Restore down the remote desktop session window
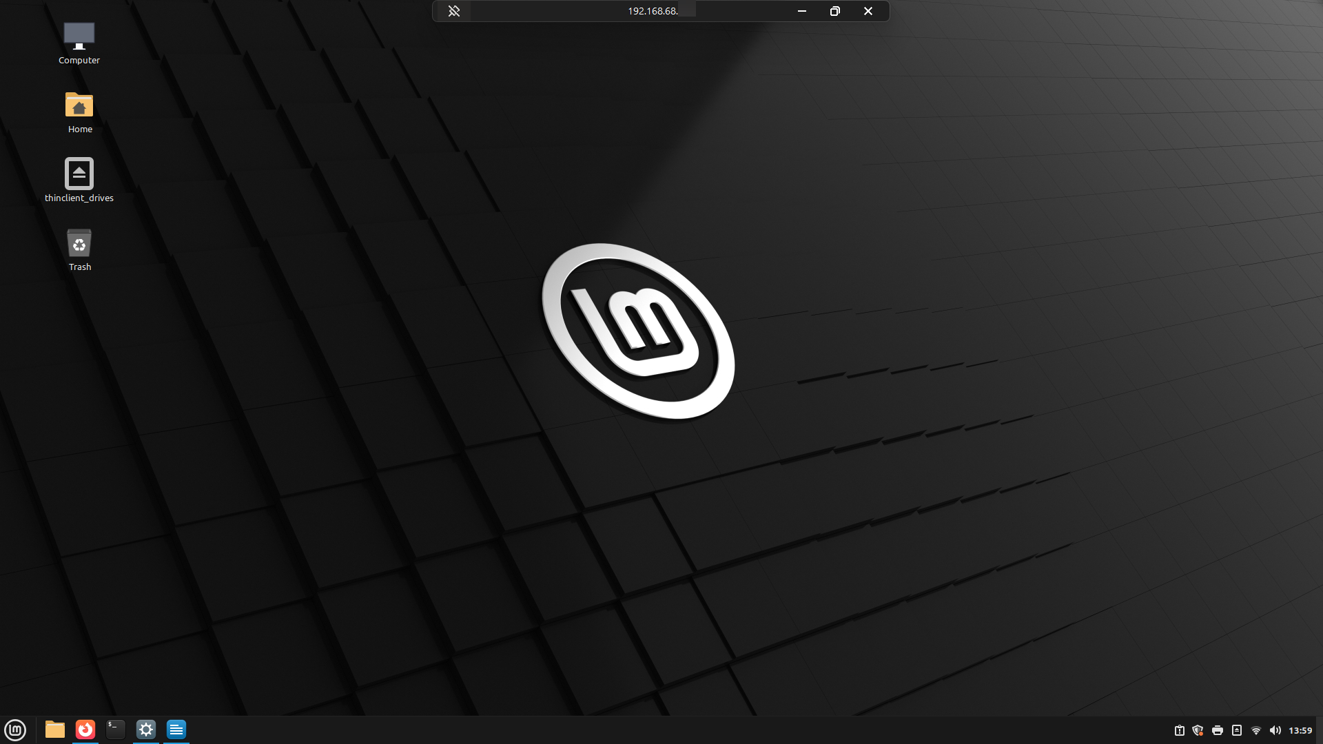Viewport: 1323px width, 744px height. [834, 11]
